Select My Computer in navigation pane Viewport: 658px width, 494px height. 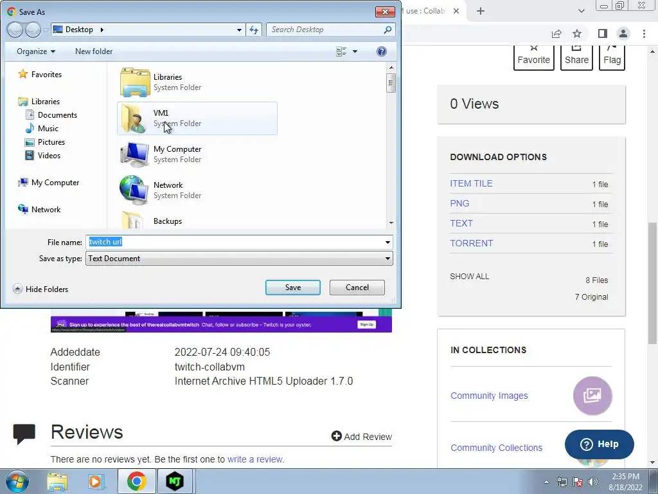(48, 182)
